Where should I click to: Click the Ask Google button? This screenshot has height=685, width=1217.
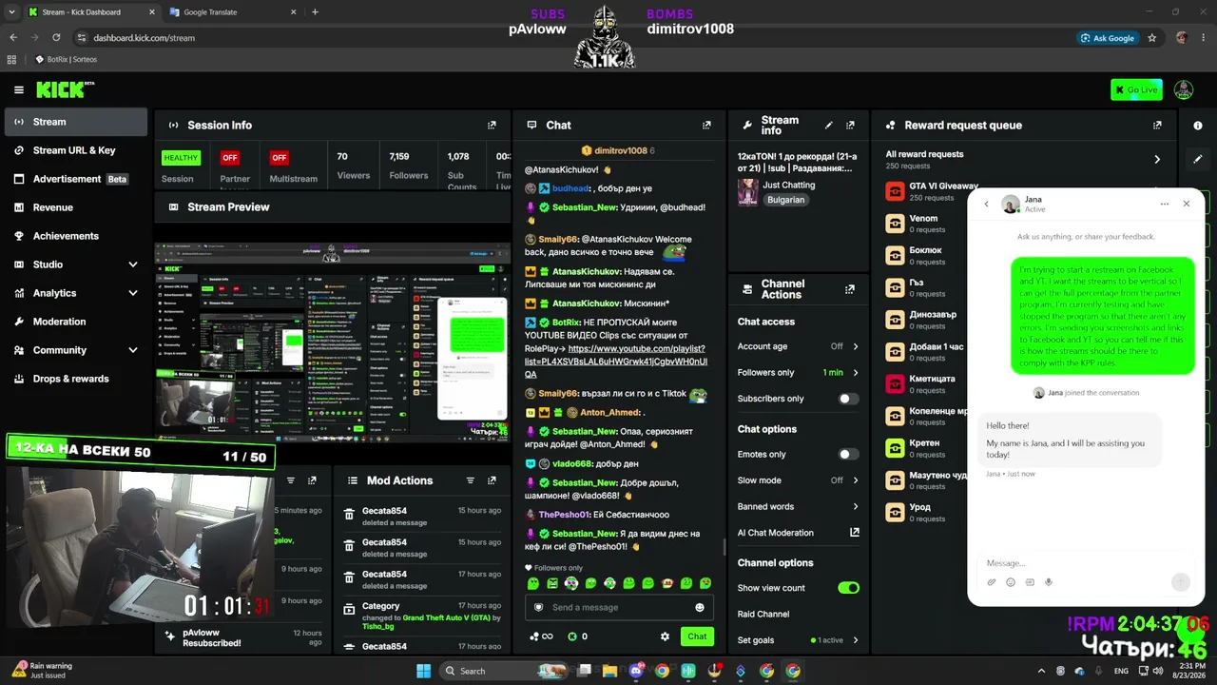(1108, 38)
